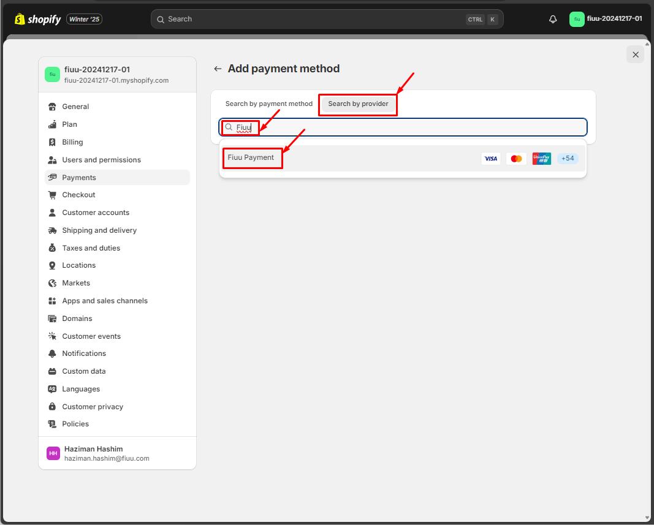The image size is (654, 525).
Task: Go to Users and permissions
Action: (117, 160)
